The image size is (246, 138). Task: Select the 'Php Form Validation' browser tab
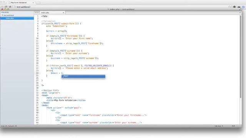21,3
